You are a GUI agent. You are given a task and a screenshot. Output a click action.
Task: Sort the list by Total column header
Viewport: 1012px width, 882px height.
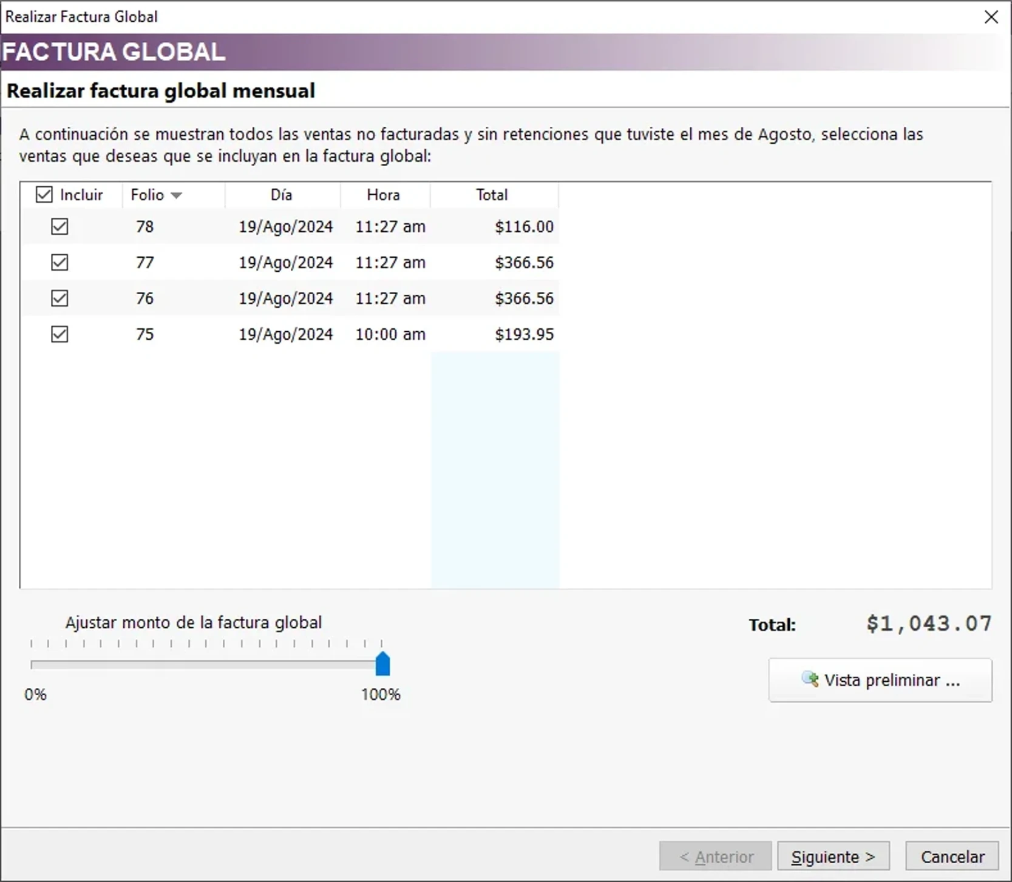point(492,195)
